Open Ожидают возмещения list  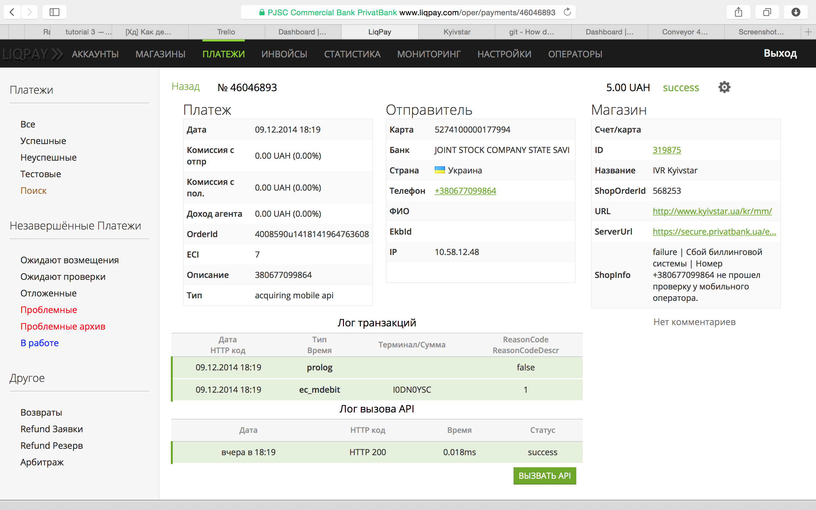69,260
